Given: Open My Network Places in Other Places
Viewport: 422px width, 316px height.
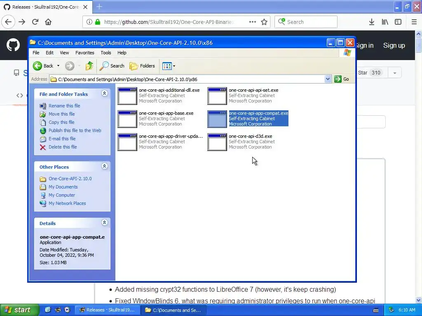Looking at the screenshot, I should tap(67, 203).
